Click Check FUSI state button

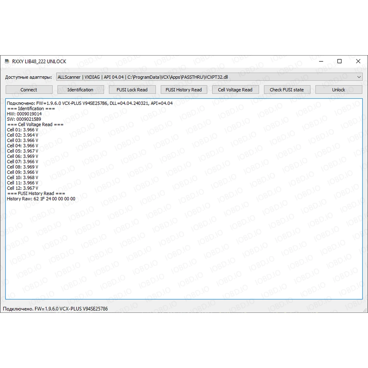pyautogui.click(x=287, y=90)
